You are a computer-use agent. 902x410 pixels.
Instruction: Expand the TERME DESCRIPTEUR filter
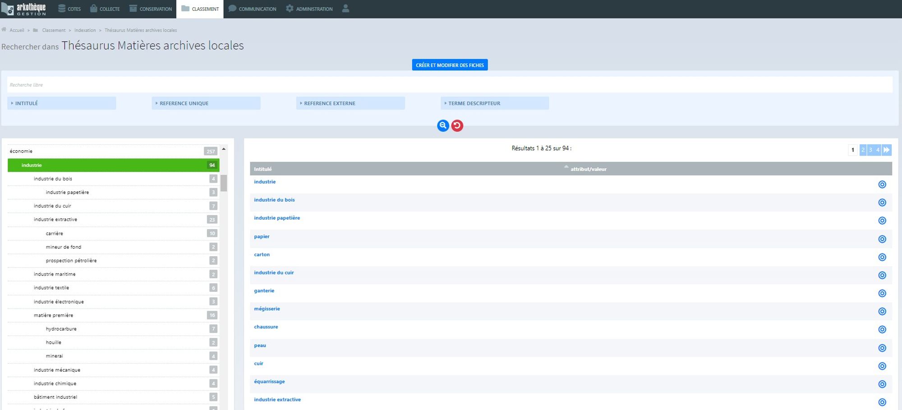point(495,103)
